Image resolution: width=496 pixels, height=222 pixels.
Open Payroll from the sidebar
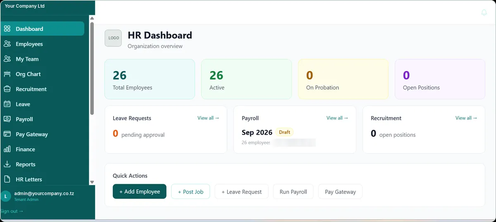[43, 119]
